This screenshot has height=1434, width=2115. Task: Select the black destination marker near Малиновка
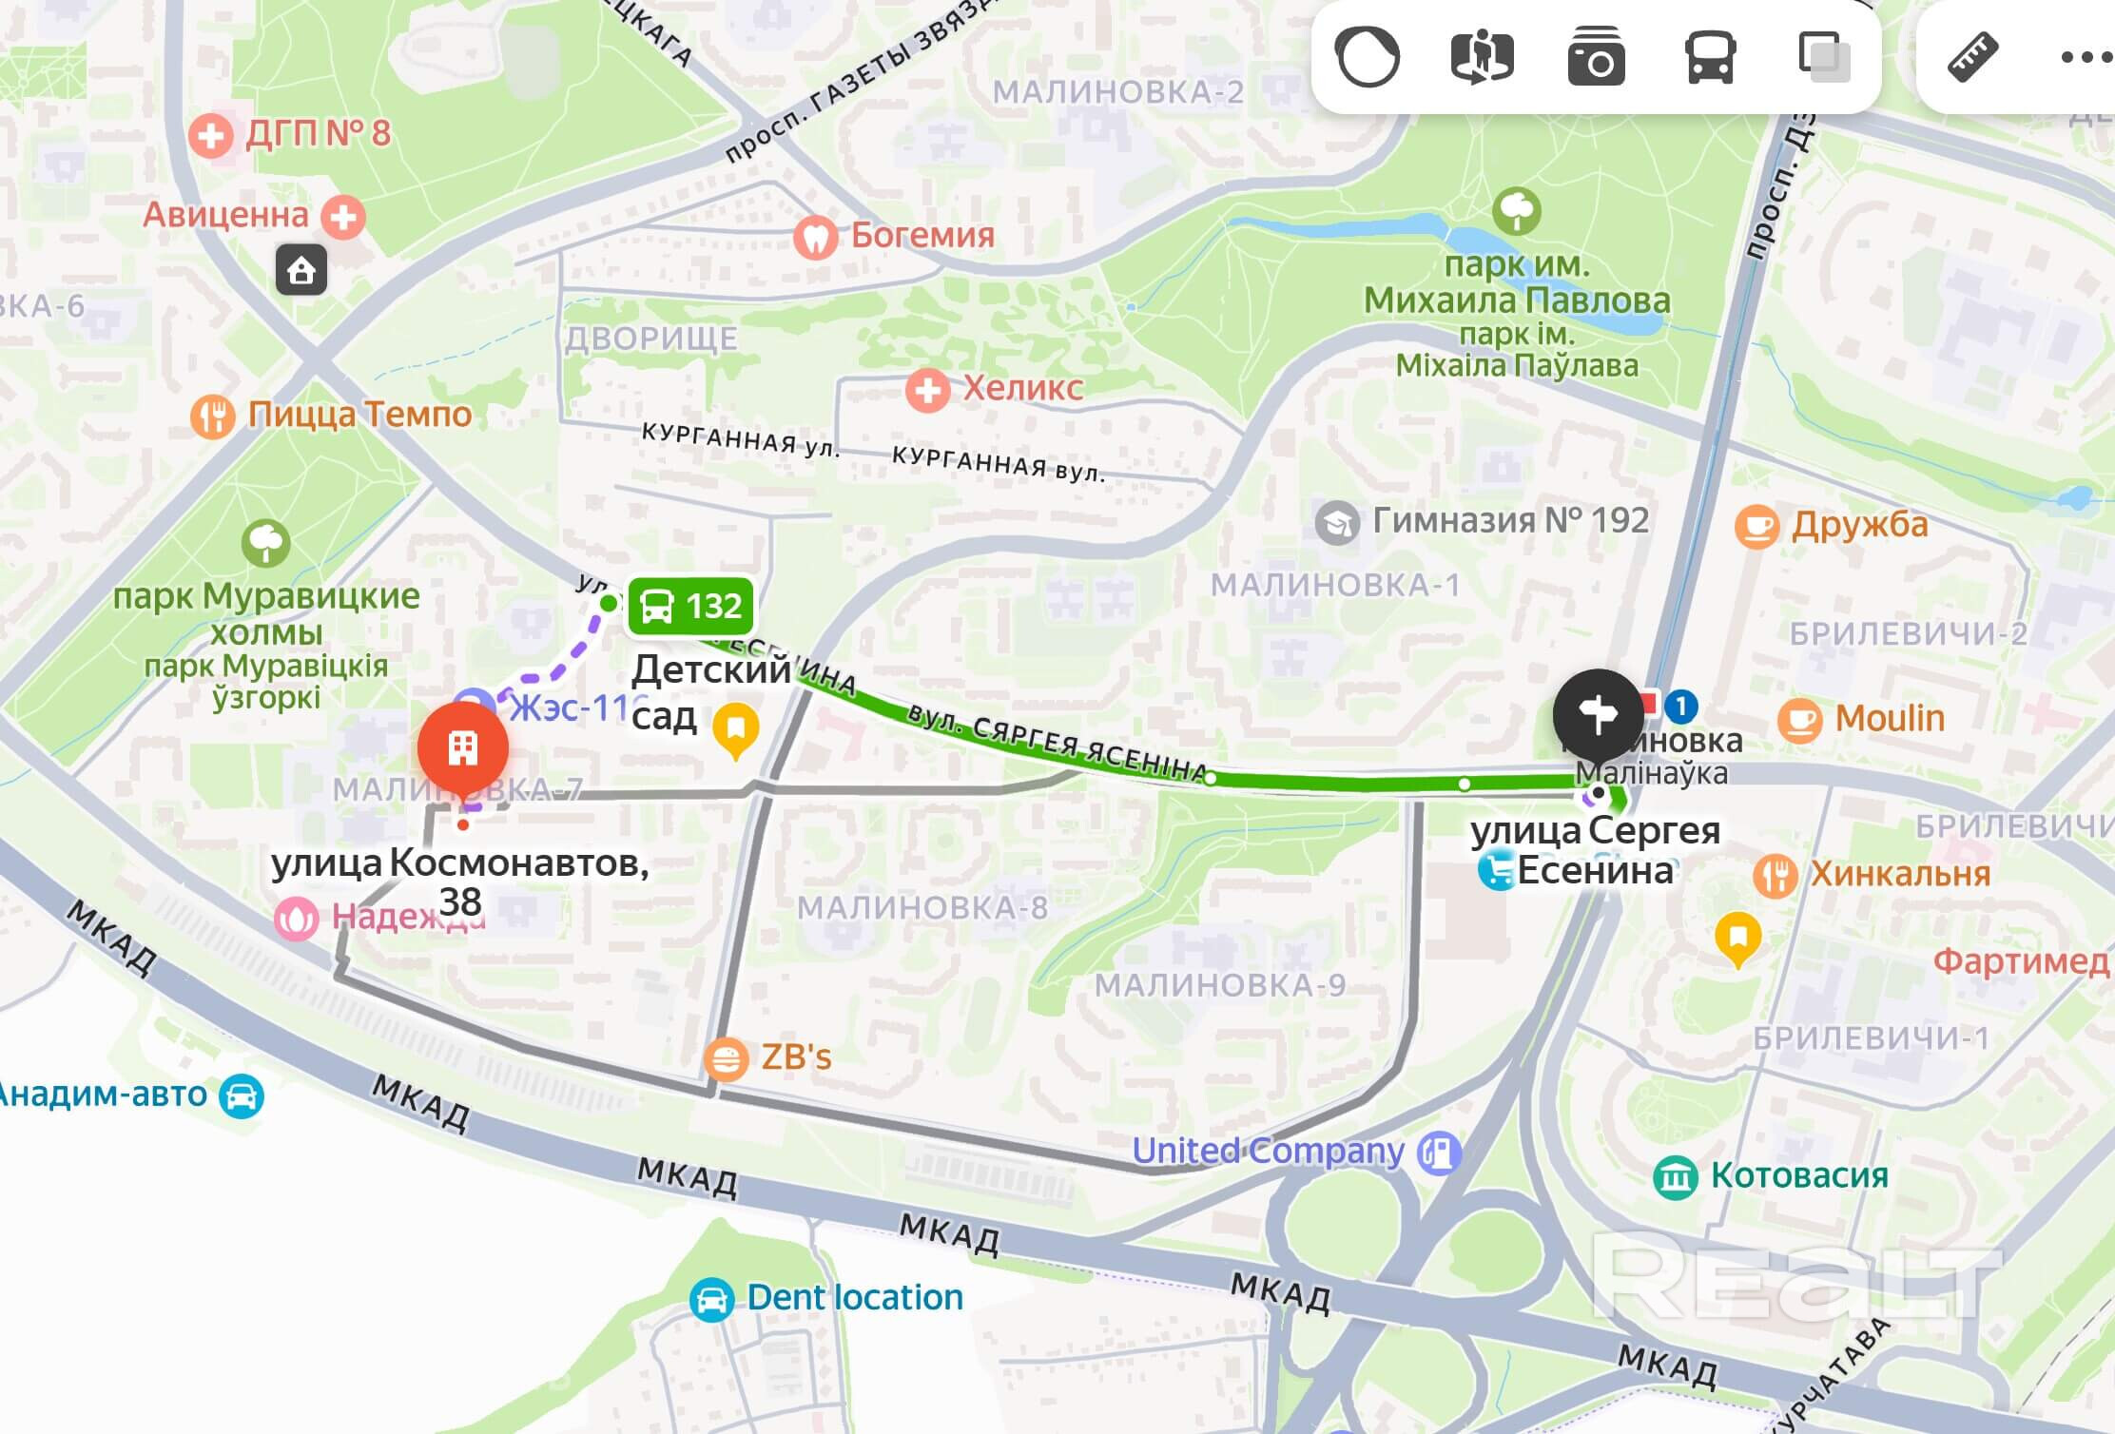tap(1599, 715)
